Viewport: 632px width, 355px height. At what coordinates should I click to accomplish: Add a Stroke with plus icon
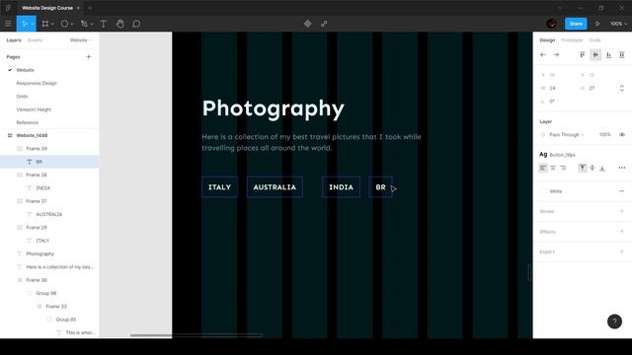pos(621,211)
